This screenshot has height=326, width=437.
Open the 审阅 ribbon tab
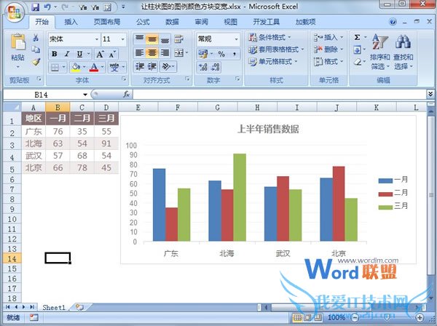201,22
